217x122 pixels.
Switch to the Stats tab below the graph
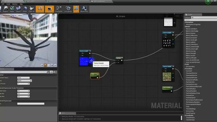(x=67, y=113)
